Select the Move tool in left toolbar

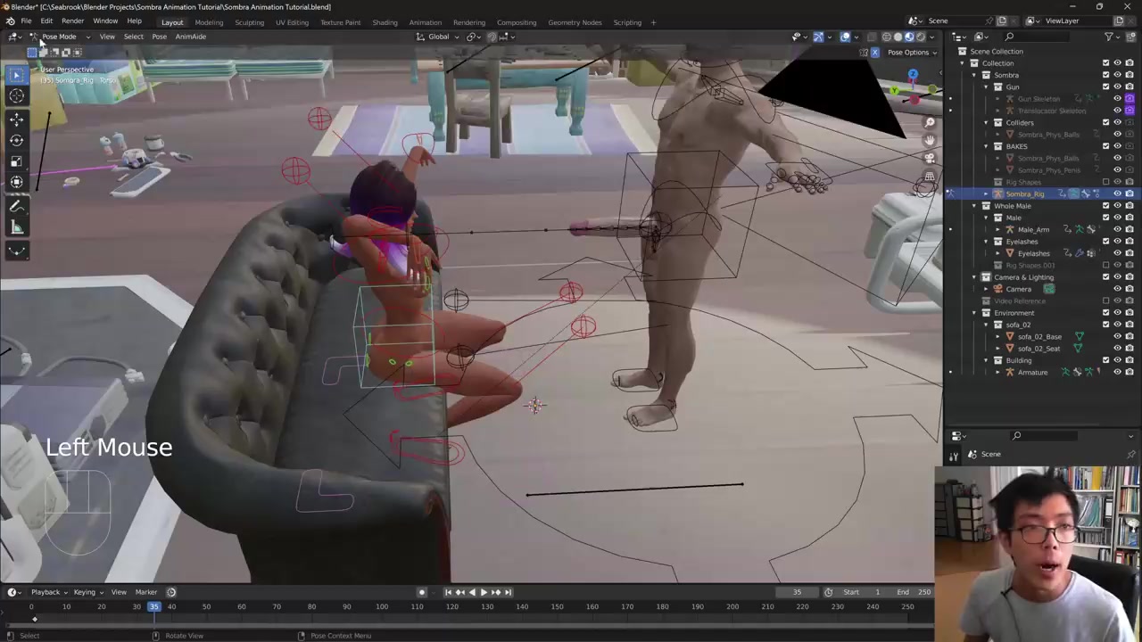tap(16, 119)
